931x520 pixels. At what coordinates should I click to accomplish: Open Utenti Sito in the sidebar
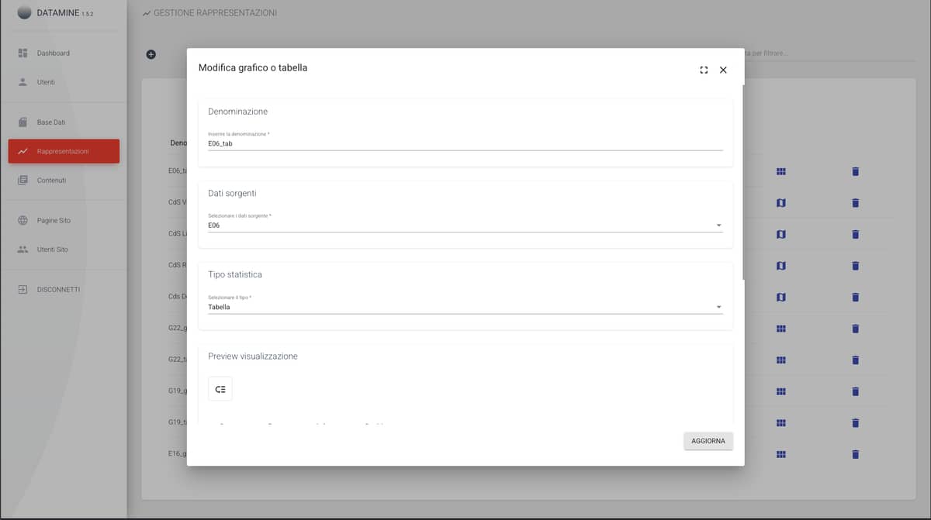(x=63, y=250)
